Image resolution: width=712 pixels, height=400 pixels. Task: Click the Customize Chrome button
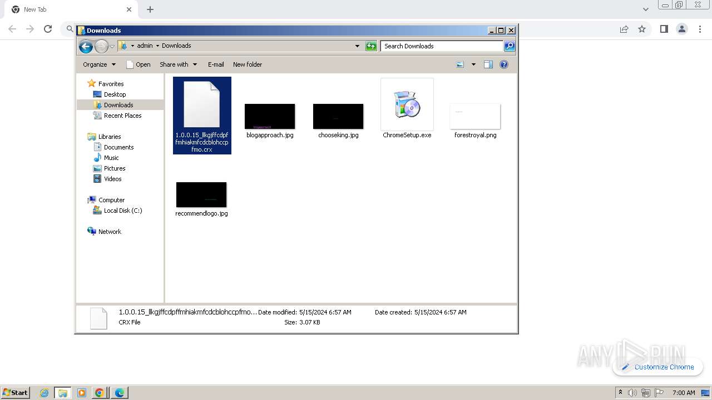click(658, 367)
